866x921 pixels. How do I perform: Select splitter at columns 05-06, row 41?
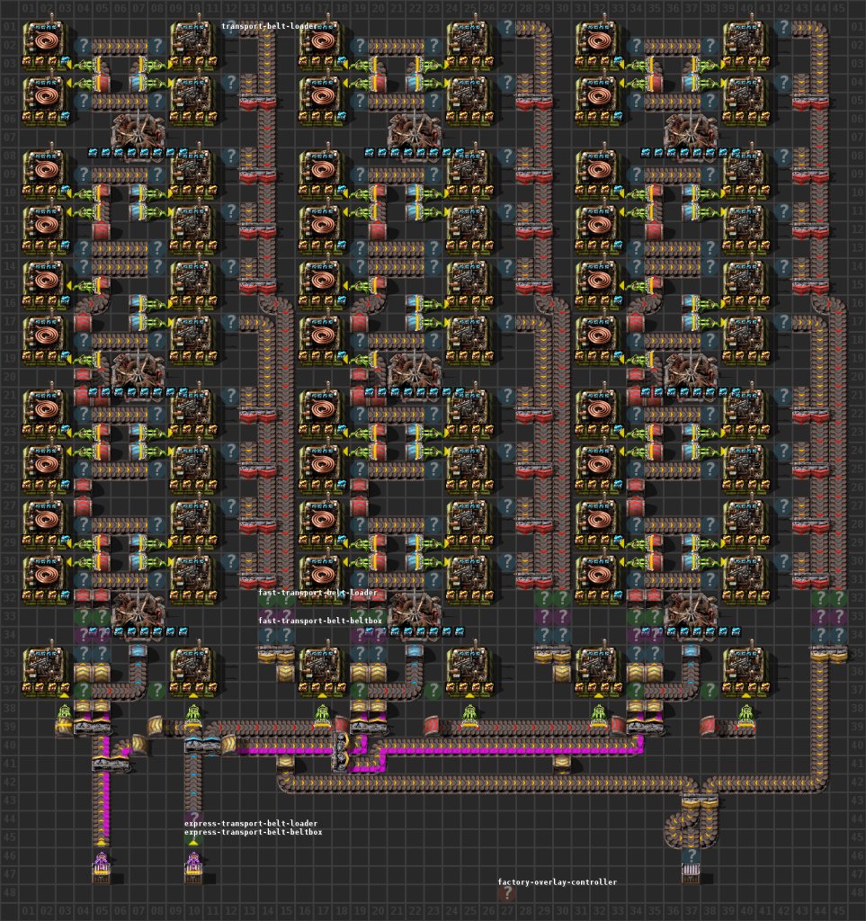[111, 765]
